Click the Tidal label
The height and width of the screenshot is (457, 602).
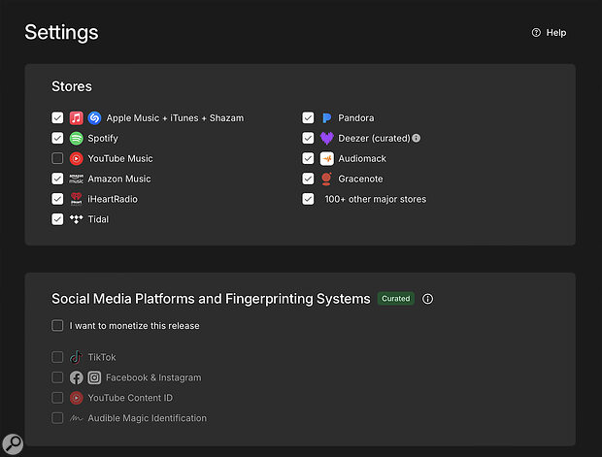[x=98, y=219]
